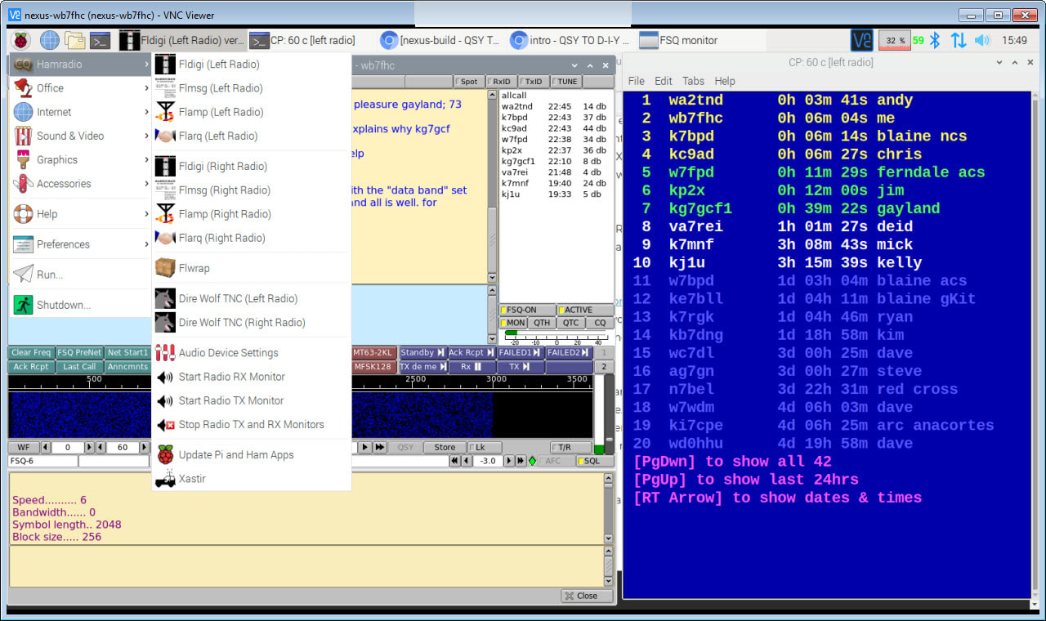The image size is (1046, 621).
Task: Open Flarq (Left Radio)
Action: pyautogui.click(x=252, y=136)
